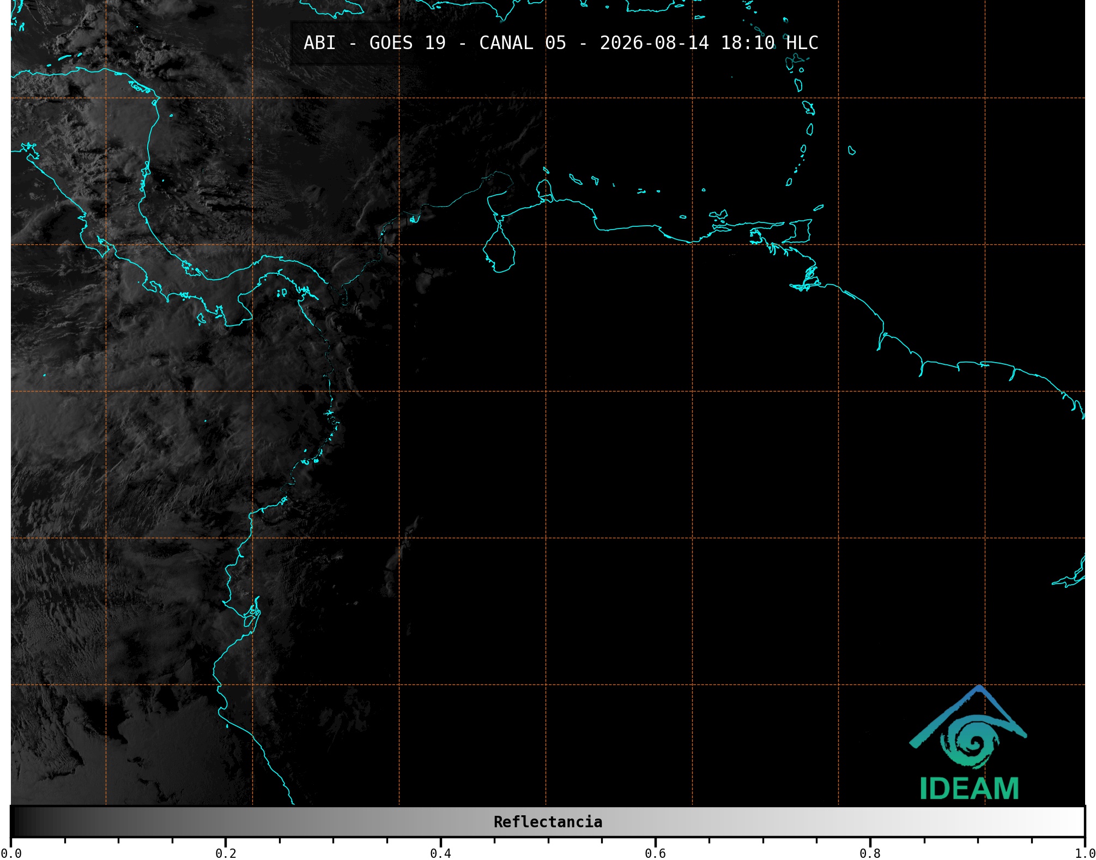Click the 0.4 colorbar tick value
Viewport: 1096px width, 860px height.
coord(440,853)
